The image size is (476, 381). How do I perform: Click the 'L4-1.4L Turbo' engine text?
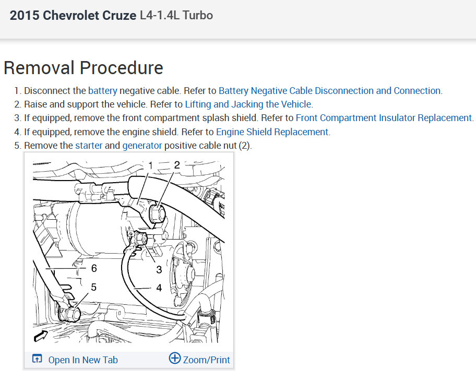coord(176,16)
